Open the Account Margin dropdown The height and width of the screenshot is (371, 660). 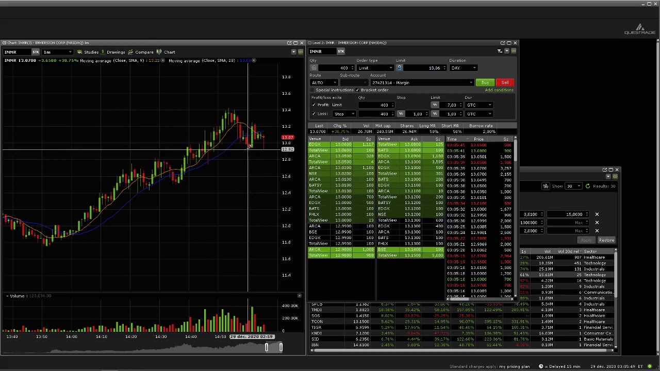click(x=422, y=82)
